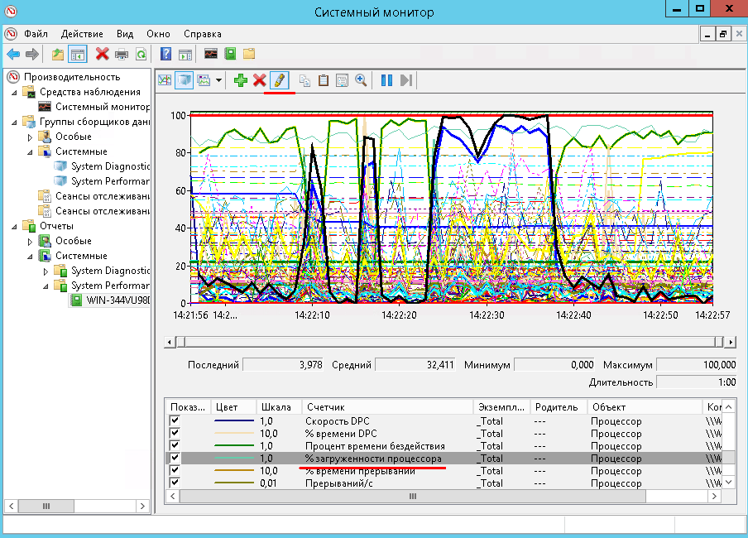Click the blue Back arrow in toolbar
The width and height of the screenshot is (748, 538).
coord(13,54)
